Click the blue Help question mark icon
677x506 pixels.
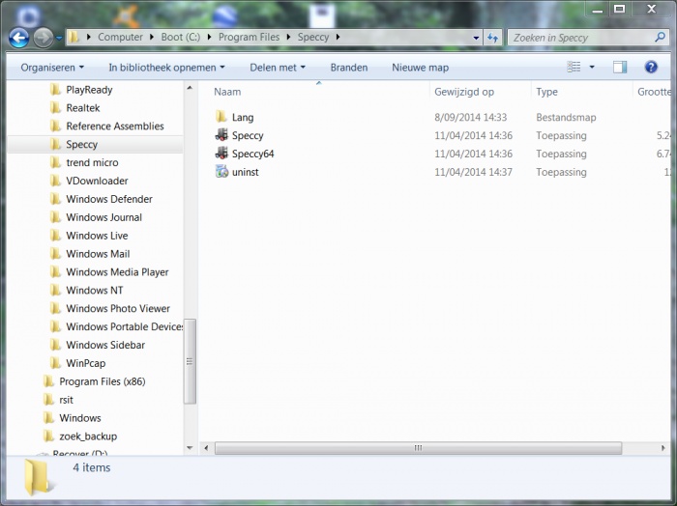pyautogui.click(x=651, y=67)
